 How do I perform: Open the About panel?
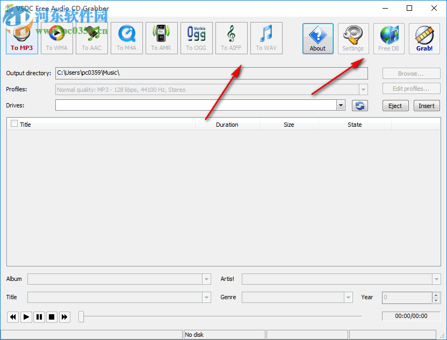pos(318,38)
